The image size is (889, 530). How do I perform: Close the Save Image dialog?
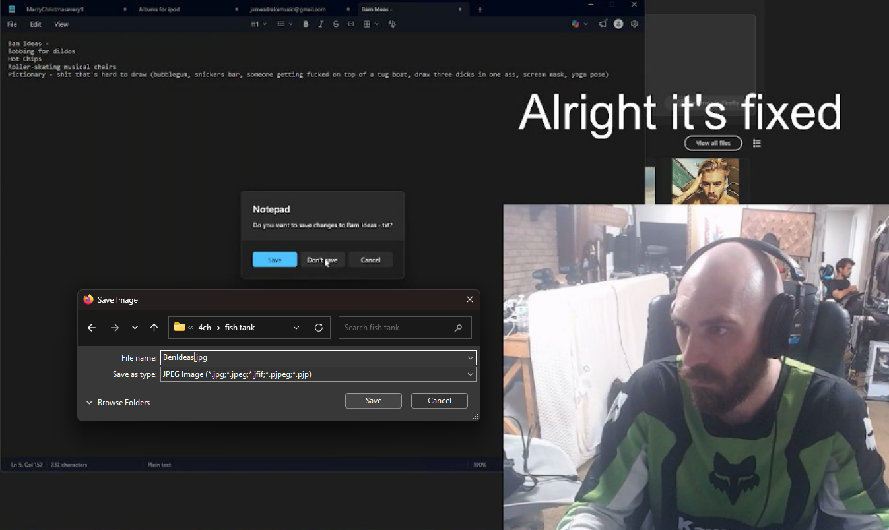(x=470, y=299)
